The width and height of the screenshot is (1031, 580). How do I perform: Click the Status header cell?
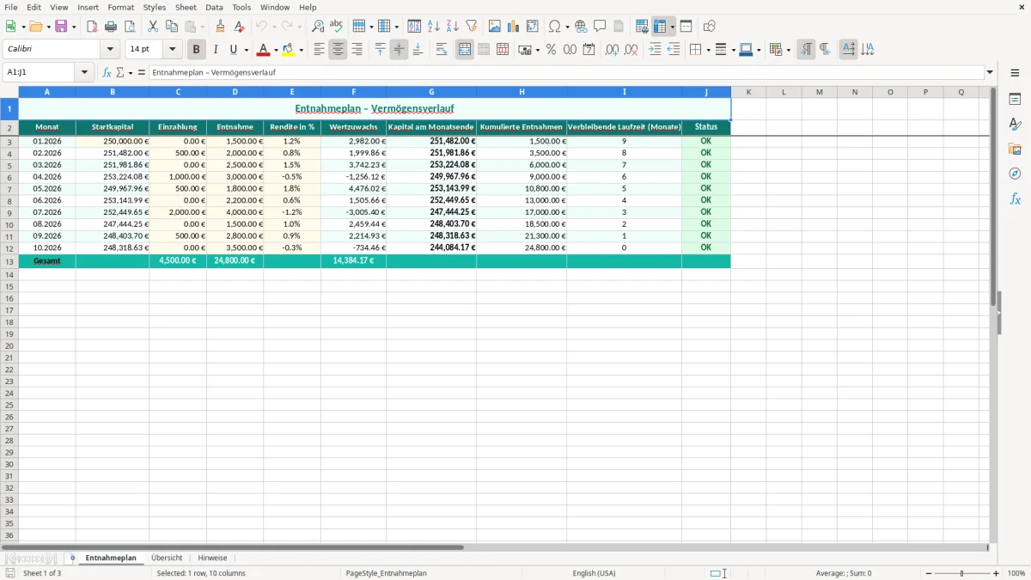pos(706,127)
